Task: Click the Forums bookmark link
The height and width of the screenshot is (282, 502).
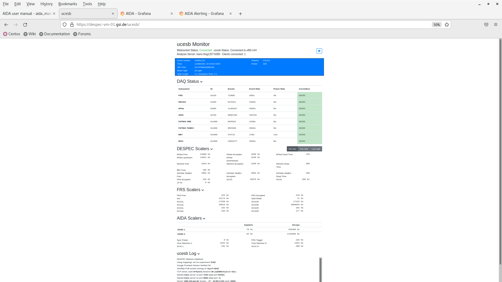Action: point(81,34)
